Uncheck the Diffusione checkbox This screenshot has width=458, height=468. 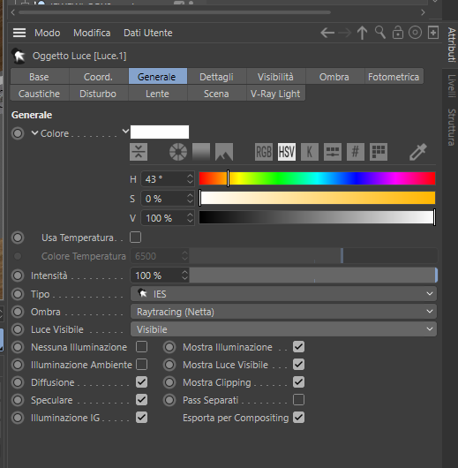tap(141, 382)
